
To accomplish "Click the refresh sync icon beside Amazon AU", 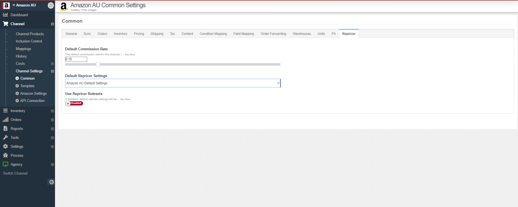I will (51, 5).
